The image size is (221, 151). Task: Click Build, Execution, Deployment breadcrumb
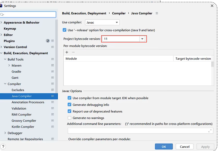tap(84, 13)
